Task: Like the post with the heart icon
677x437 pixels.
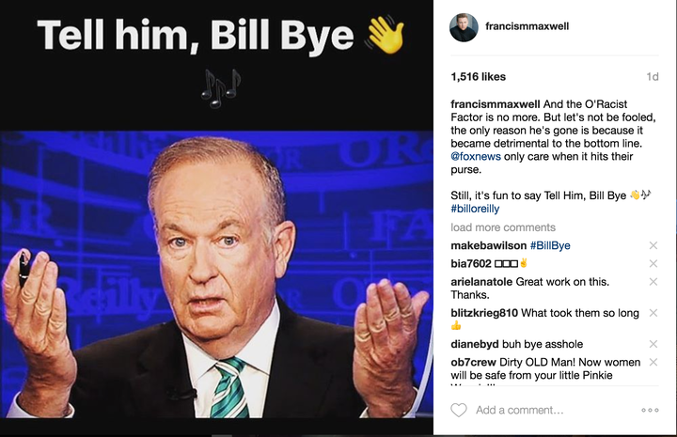Action: pos(459,410)
